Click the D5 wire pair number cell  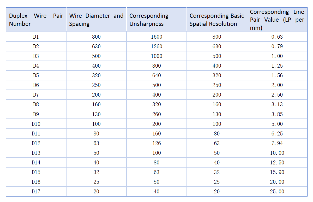(36, 75)
